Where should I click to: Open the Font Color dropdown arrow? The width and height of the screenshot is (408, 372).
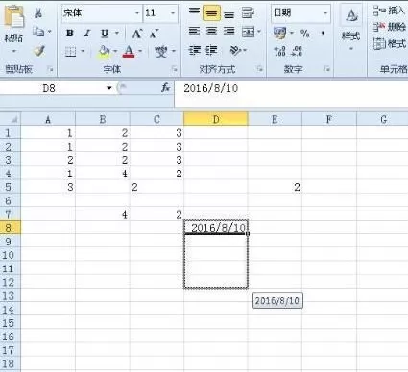(x=140, y=51)
